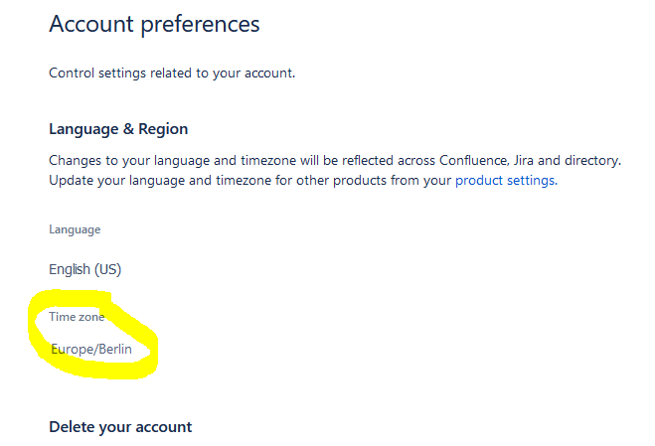The height and width of the screenshot is (446, 655).
Task: Open the product settings link
Action: [506, 181]
